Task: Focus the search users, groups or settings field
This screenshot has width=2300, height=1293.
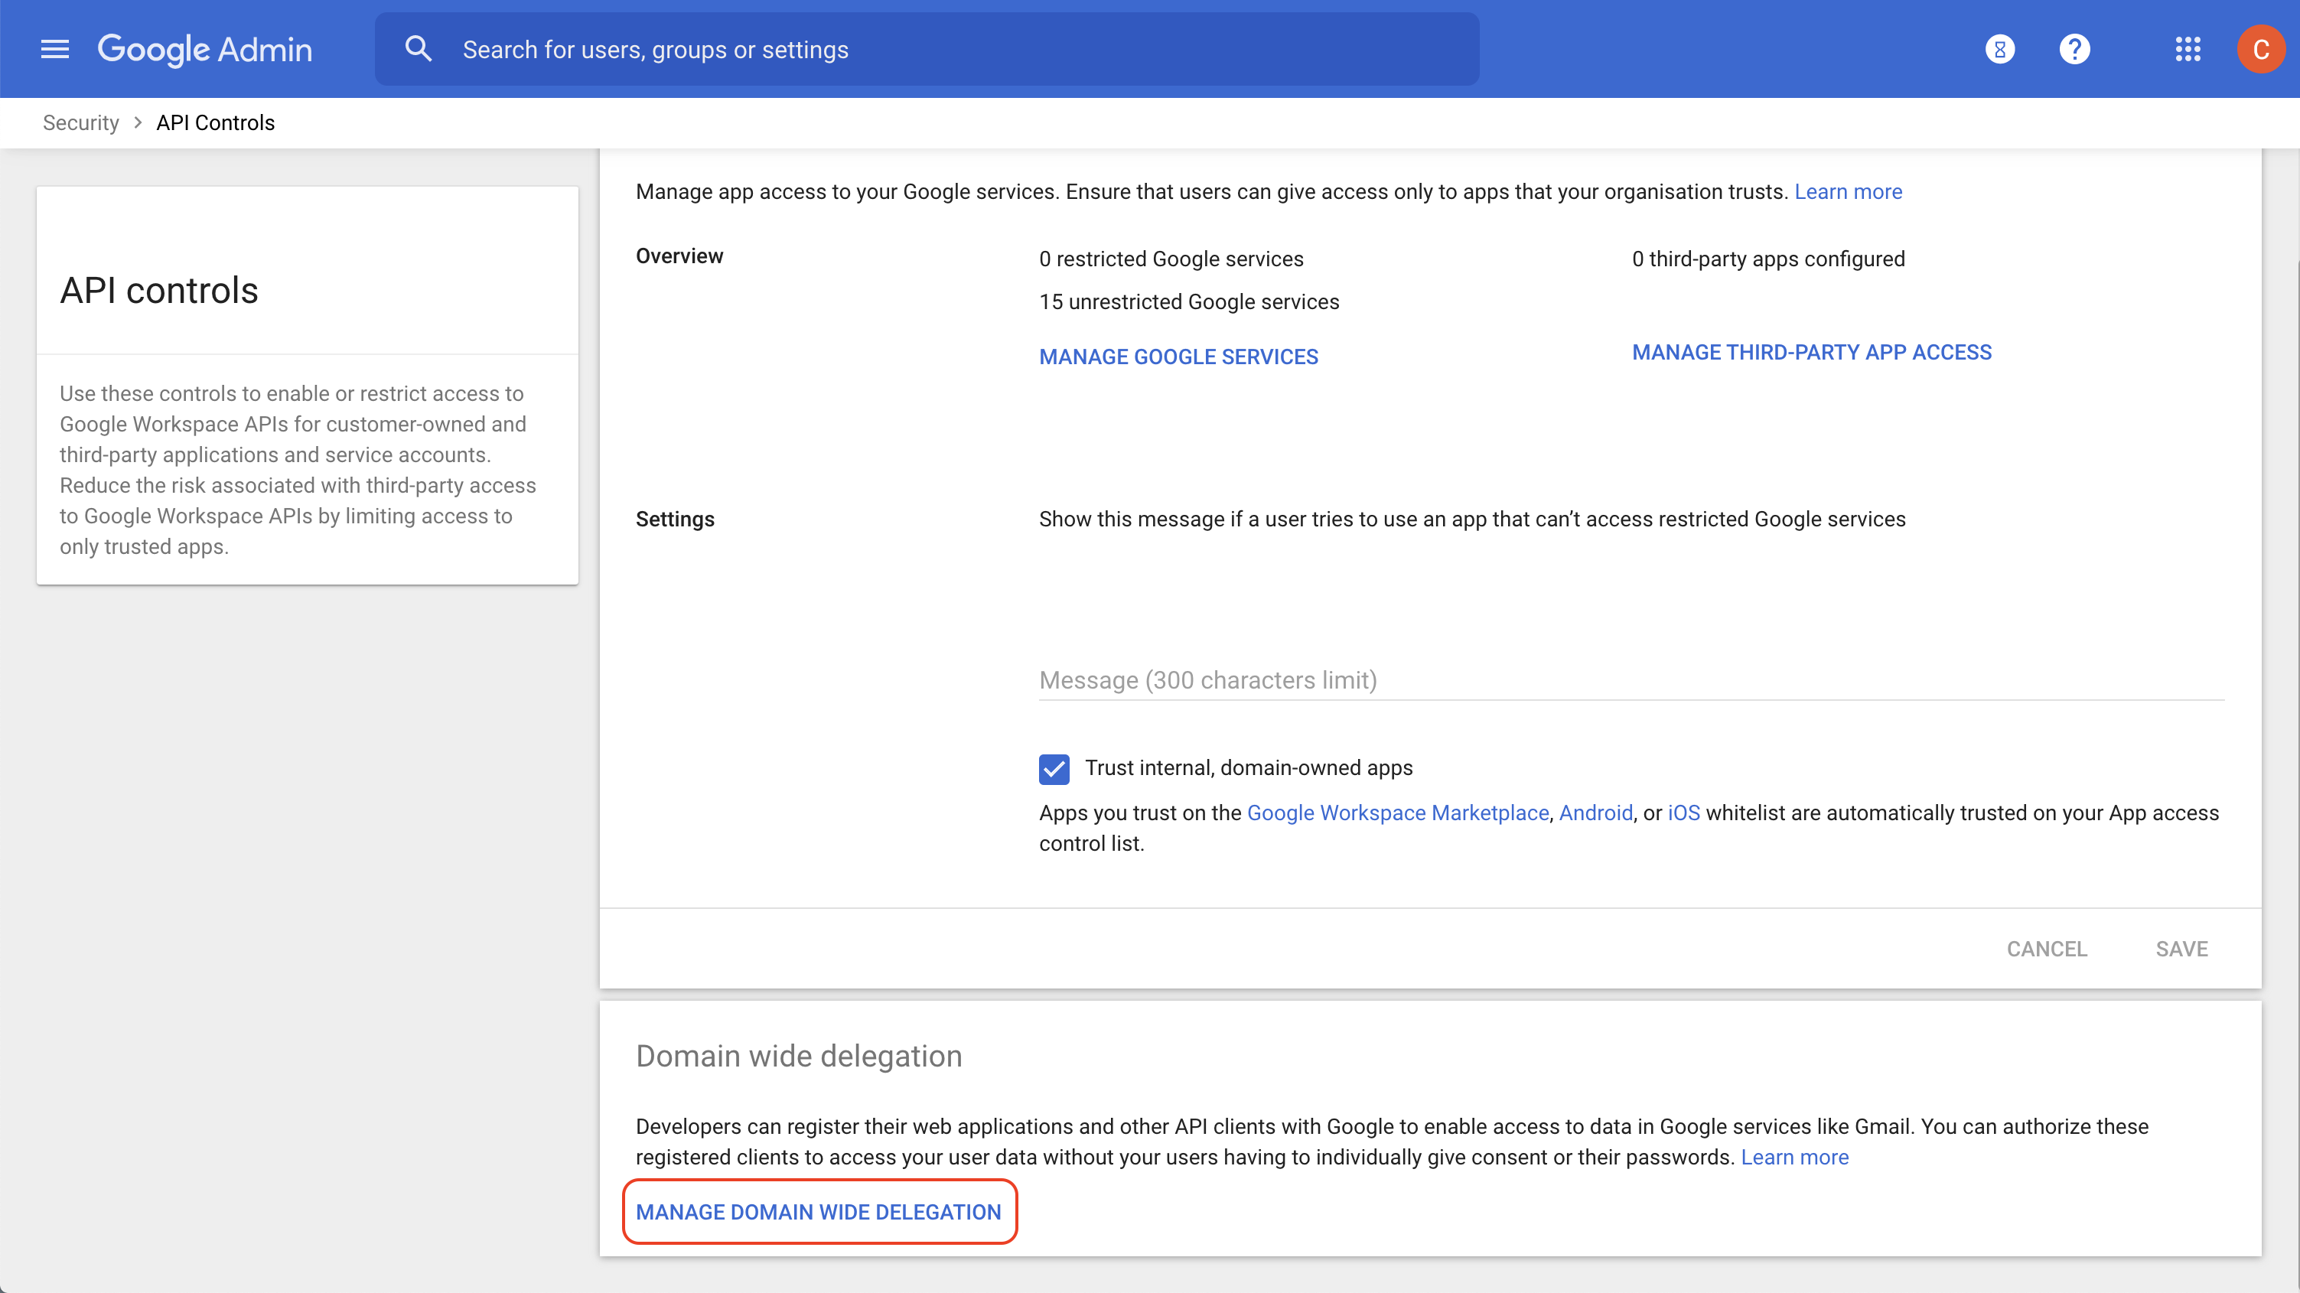Action: (x=927, y=49)
